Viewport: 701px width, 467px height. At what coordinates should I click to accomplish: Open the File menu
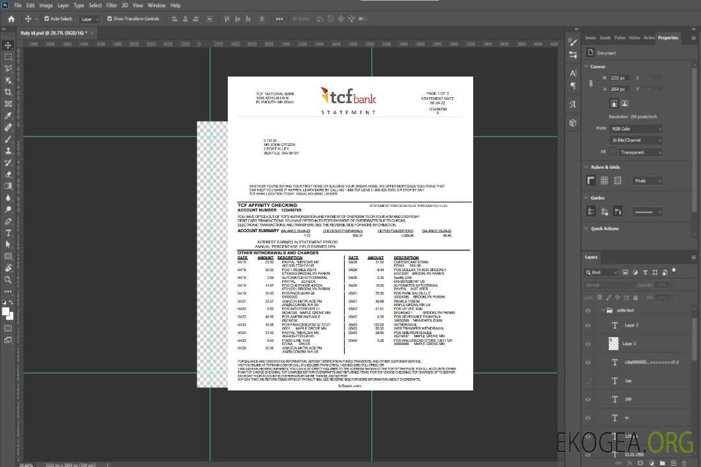(x=18, y=5)
